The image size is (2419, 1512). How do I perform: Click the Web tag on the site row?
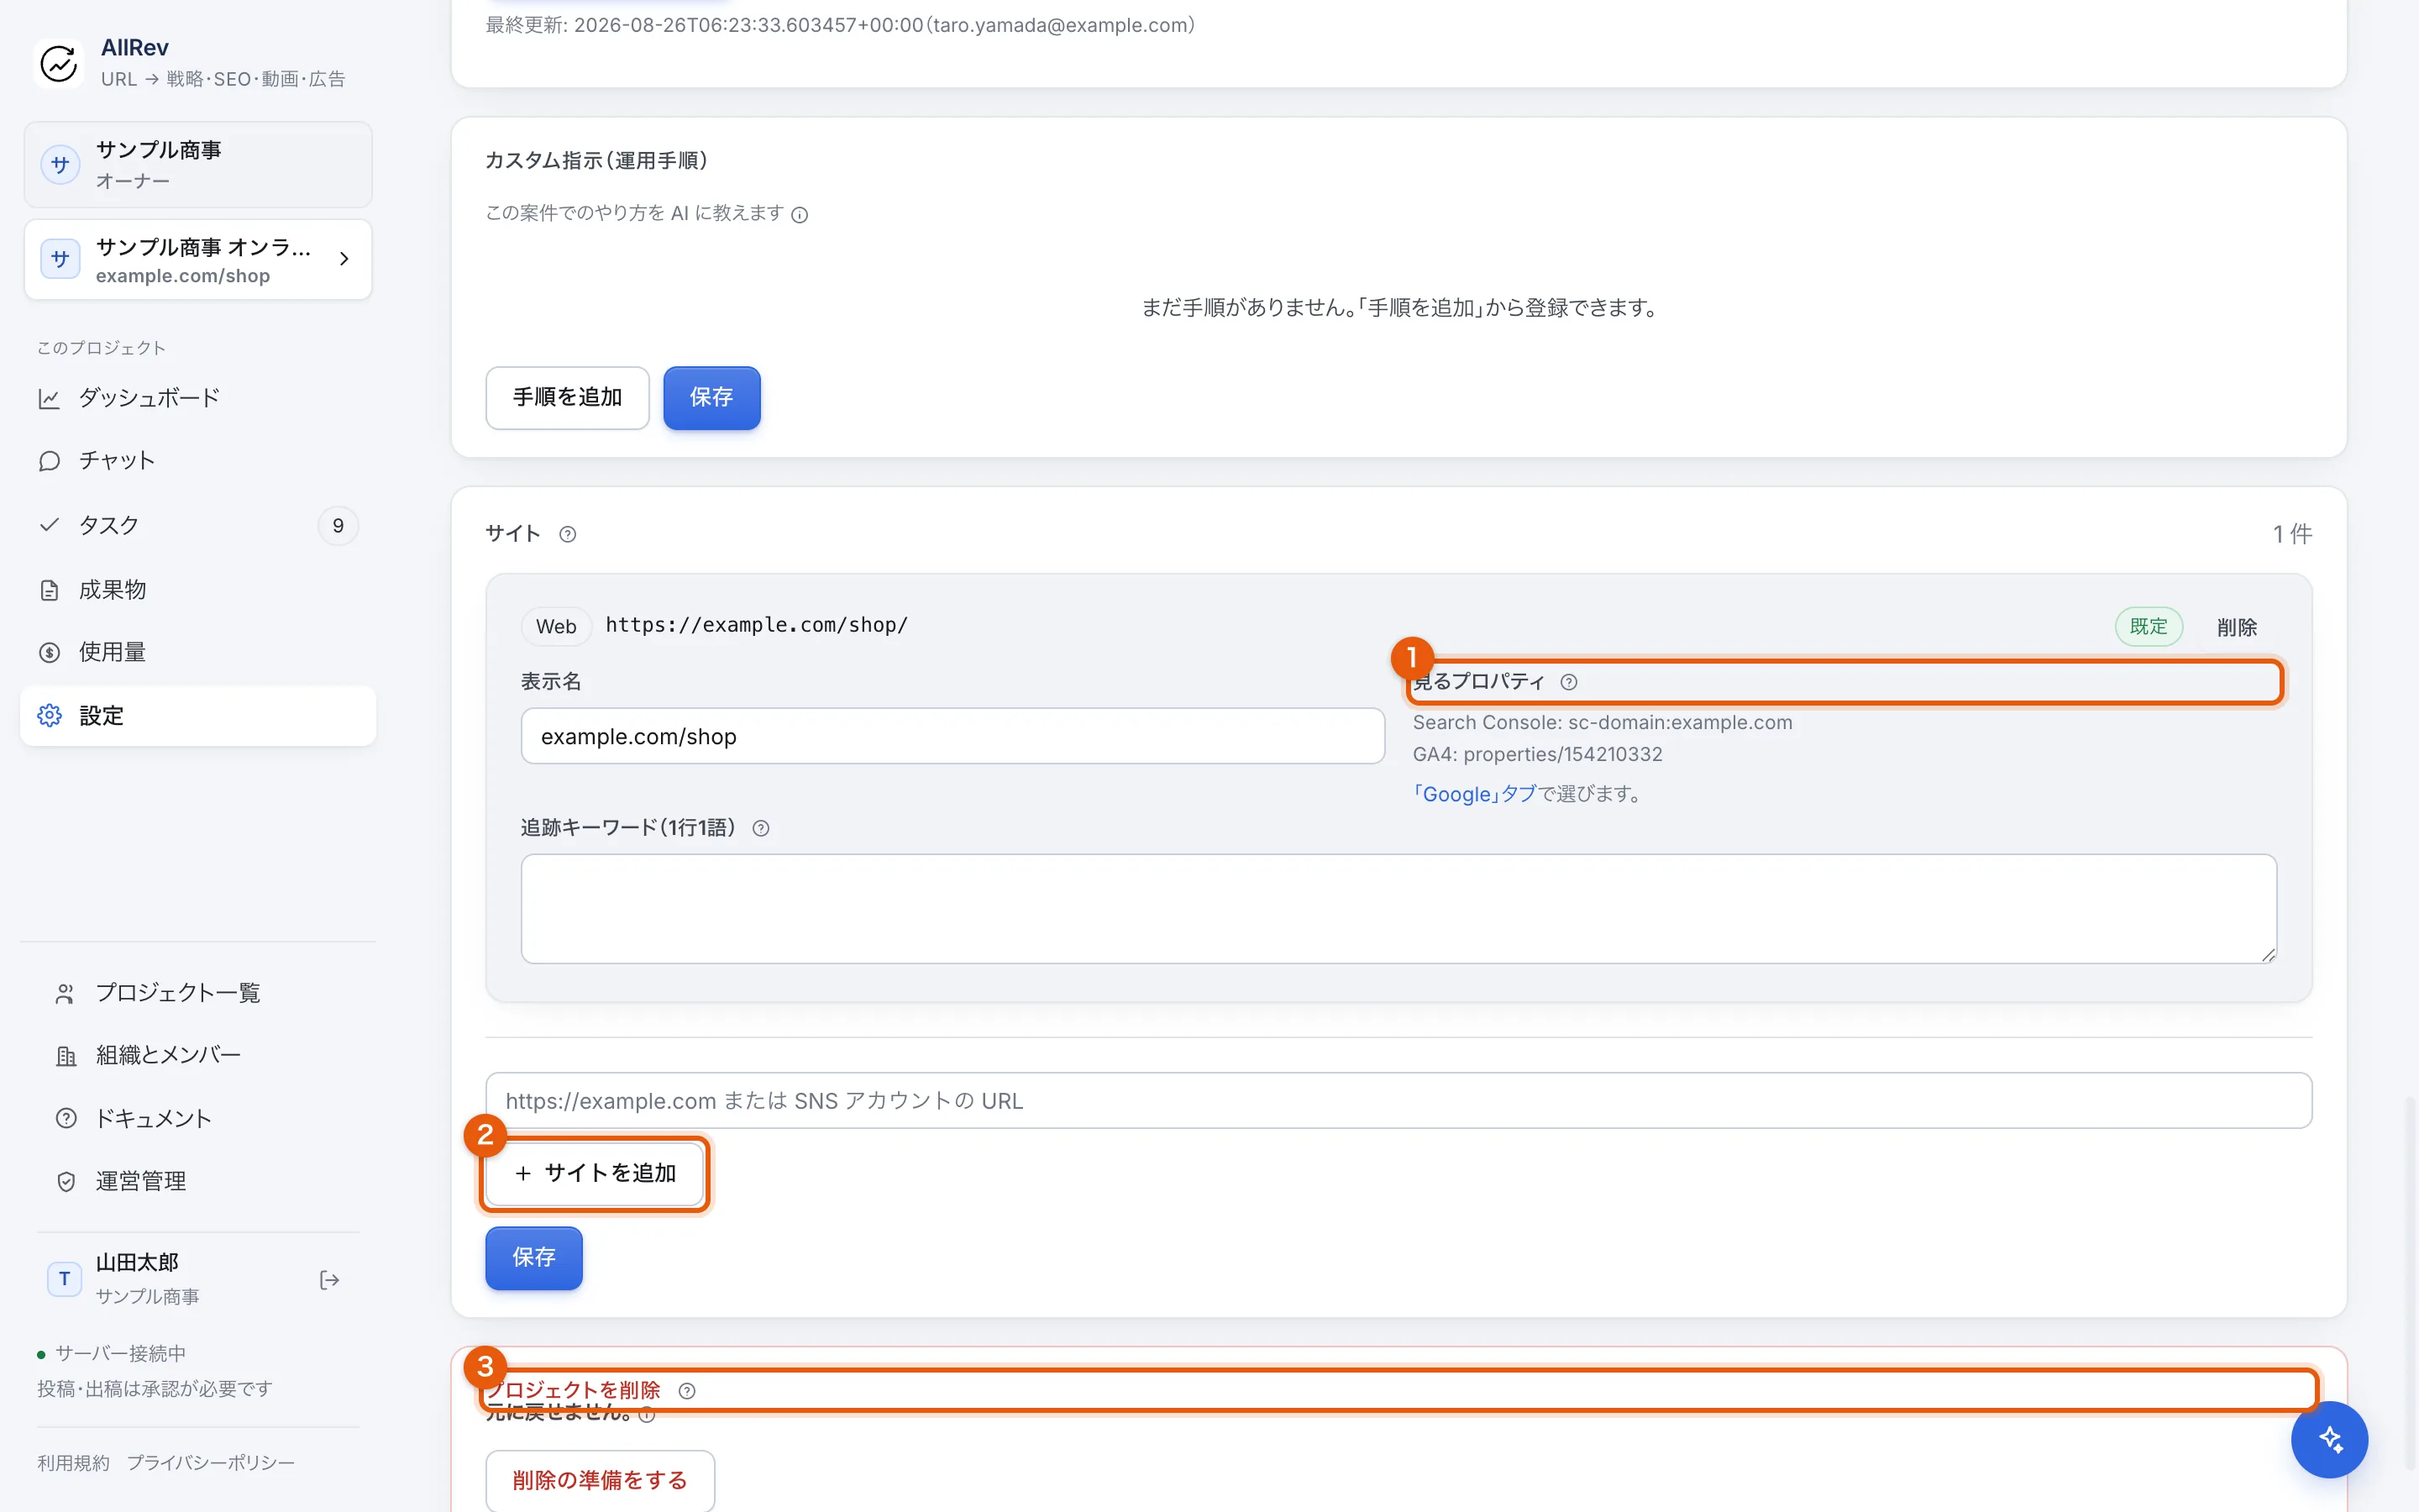point(556,626)
